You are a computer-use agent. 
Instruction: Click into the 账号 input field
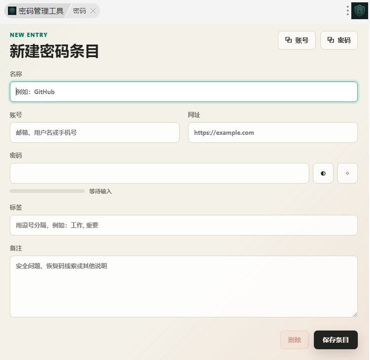94,132
